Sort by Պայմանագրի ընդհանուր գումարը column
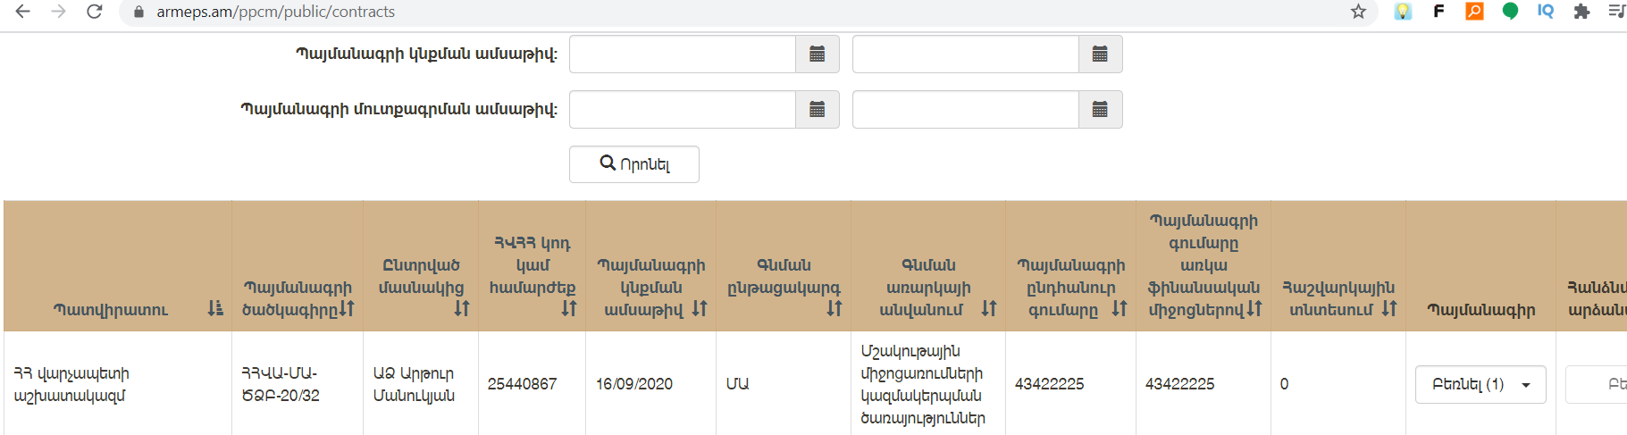 pos(1119,308)
